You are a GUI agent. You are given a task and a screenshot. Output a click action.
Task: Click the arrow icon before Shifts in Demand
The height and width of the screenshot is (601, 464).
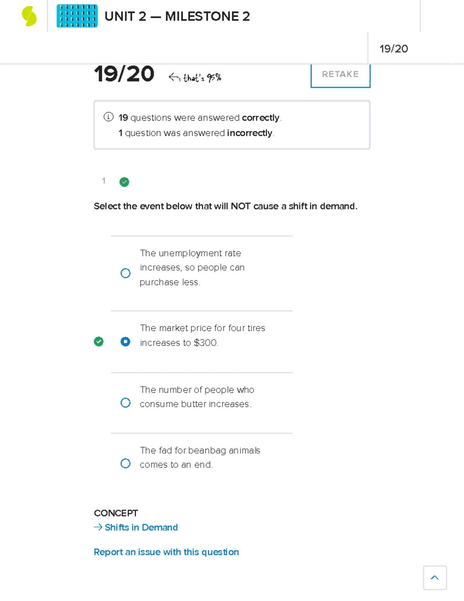pyautogui.click(x=97, y=527)
